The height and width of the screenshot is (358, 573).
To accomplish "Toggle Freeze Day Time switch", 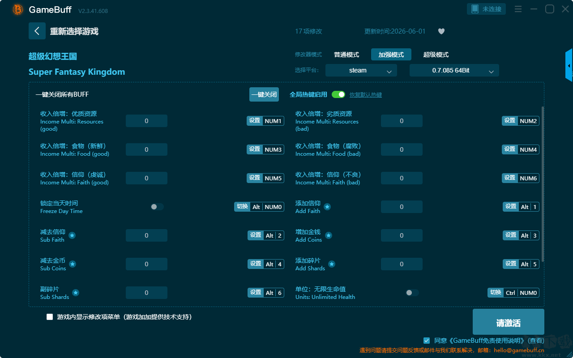I will pyautogui.click(x=157, y=207).
